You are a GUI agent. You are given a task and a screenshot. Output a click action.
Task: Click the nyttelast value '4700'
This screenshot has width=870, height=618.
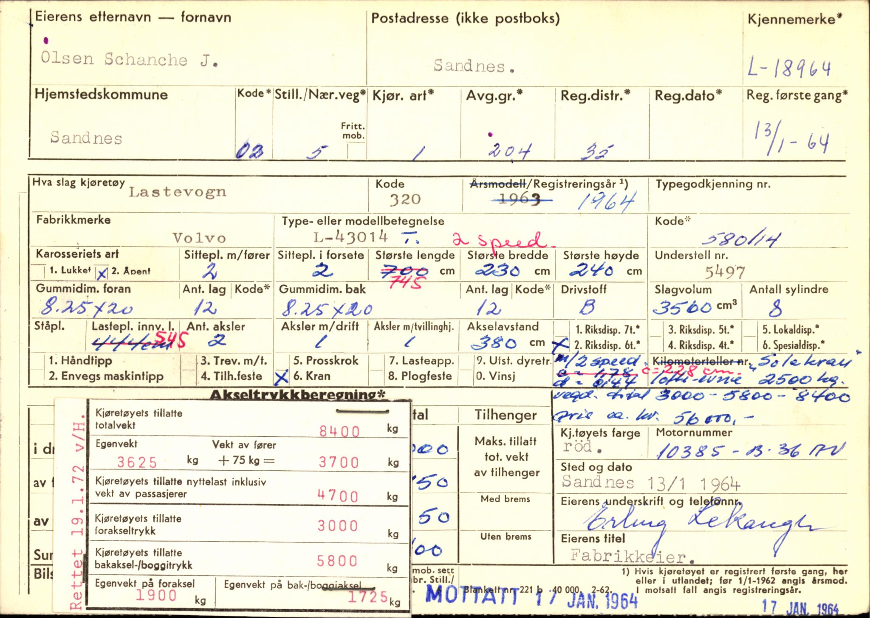338,495
